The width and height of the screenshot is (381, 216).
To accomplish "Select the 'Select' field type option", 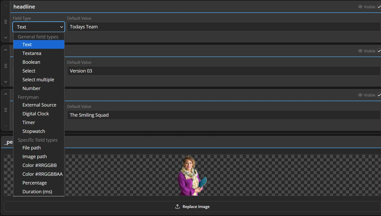I will [x=39, y=71].
